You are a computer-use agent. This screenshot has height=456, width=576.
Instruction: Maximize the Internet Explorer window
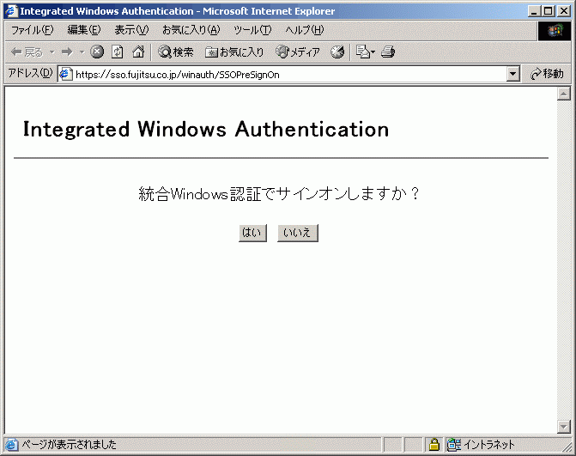pos(548,11)
